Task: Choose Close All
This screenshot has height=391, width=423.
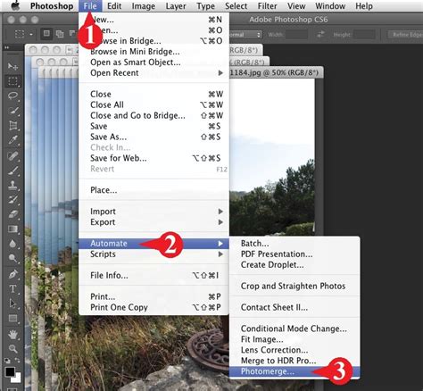Action: [153, 104]
